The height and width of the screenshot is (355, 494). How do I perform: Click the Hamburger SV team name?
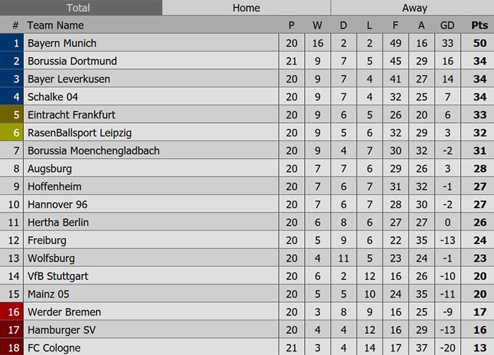[x=61, y=330]
